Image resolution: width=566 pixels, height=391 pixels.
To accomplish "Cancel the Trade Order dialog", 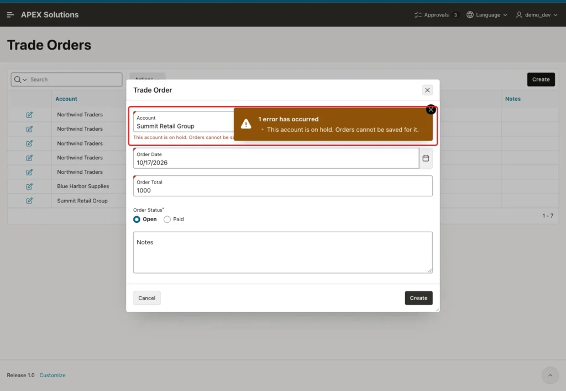I will point(147,298).
